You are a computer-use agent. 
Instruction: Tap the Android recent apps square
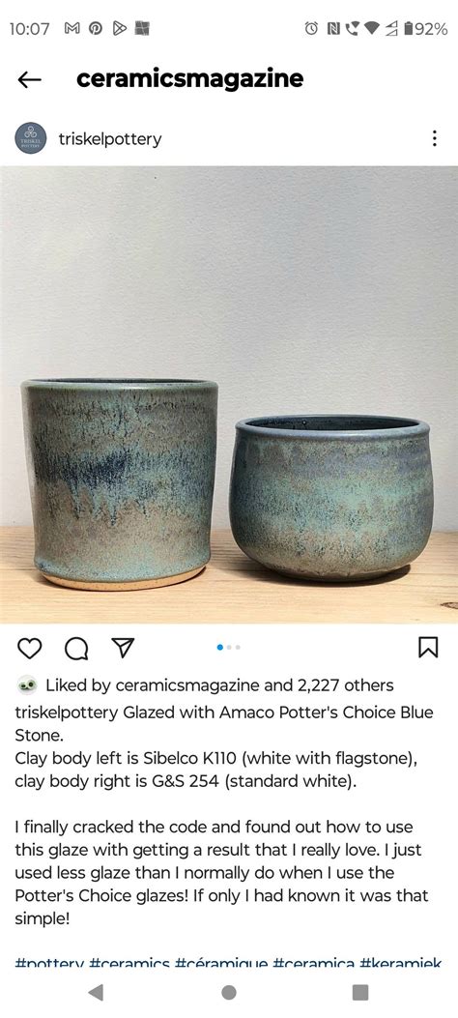coord(360,992)
